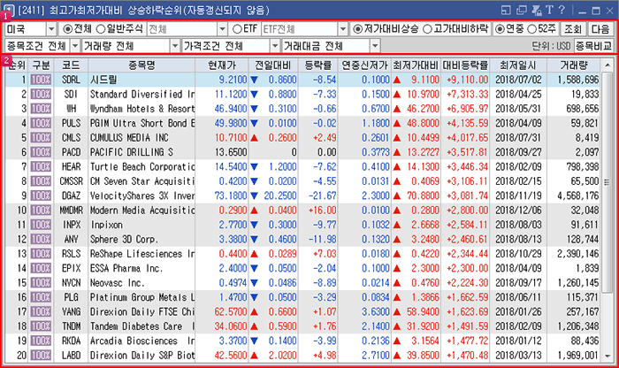Click the 종목비교 button
This screenshot has height=368, width=619.
(593, 46)
